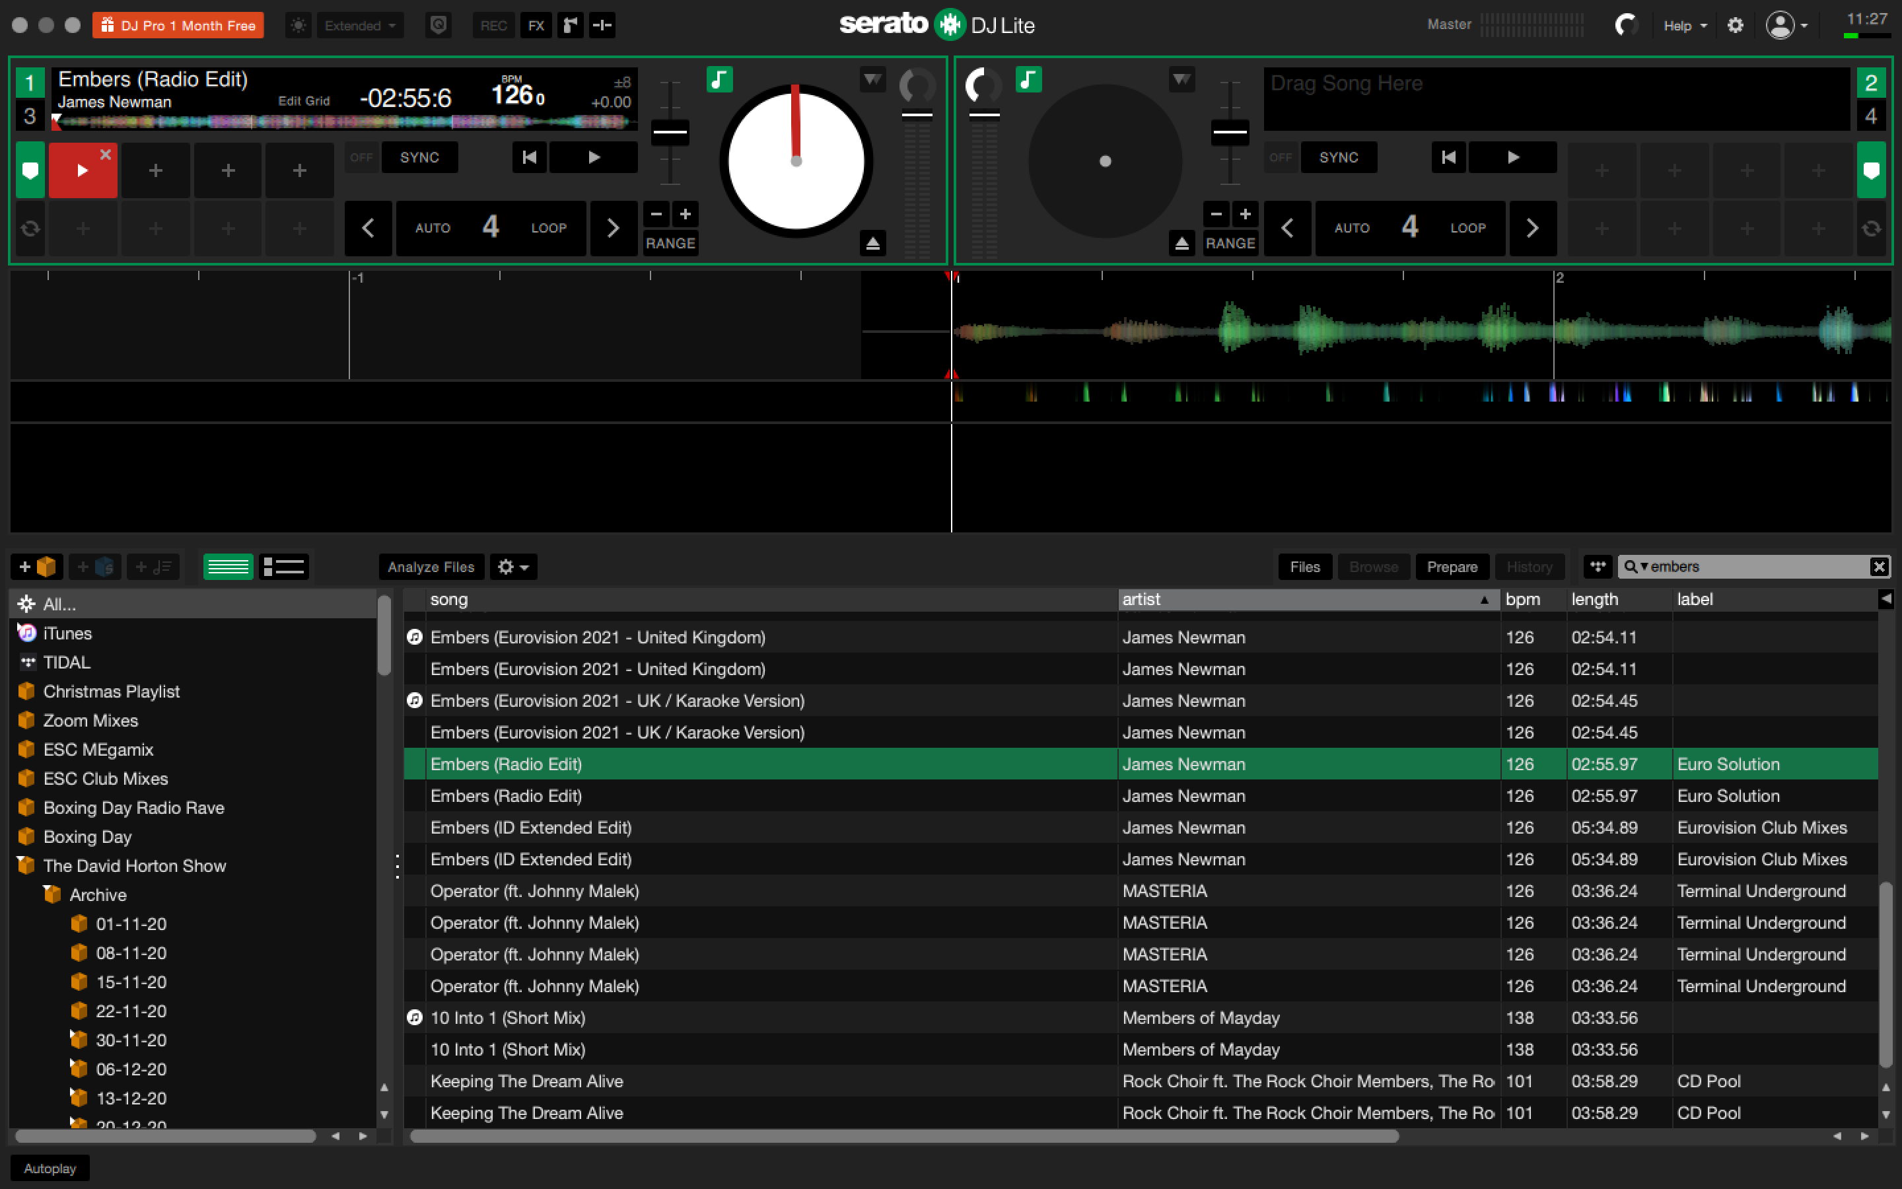This screenshot has height=1189, width=1902.
Task: Click deck 1 track overview waveform
Action: 343,122
